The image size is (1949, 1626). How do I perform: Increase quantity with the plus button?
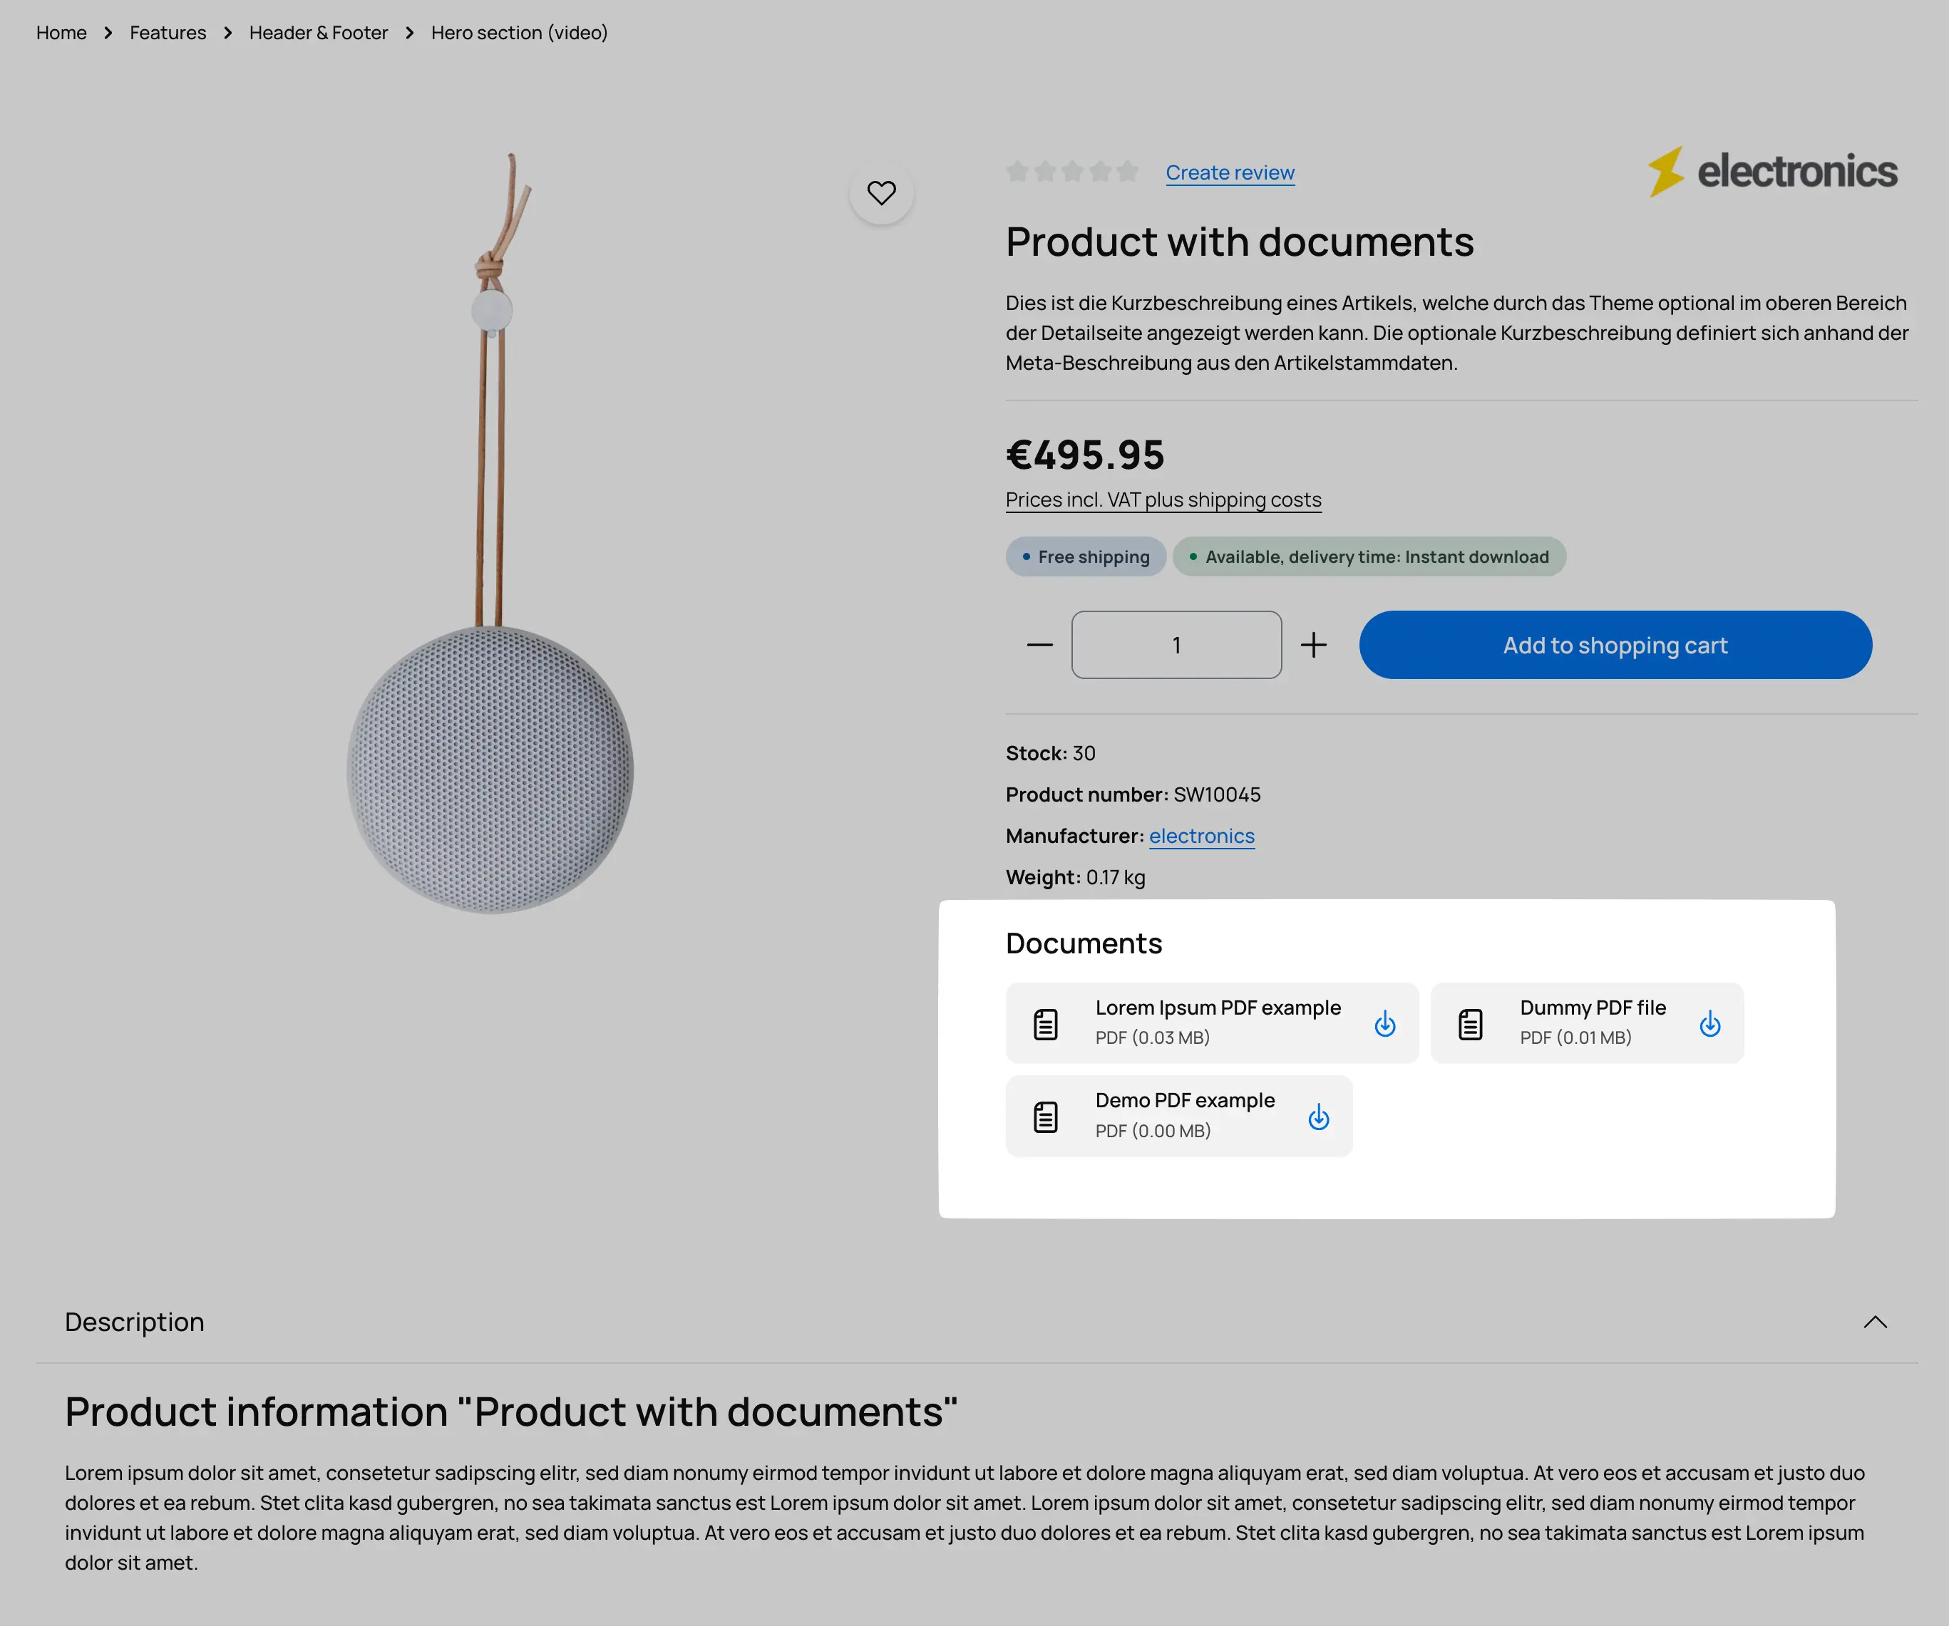click(x=1313, y=645)
